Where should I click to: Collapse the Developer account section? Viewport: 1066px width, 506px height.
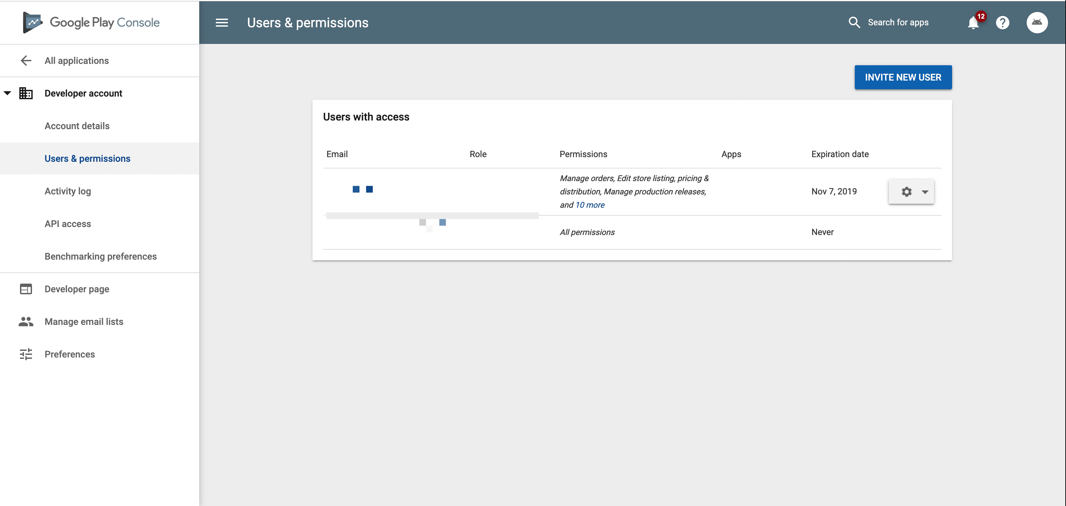tap(7, 93)
